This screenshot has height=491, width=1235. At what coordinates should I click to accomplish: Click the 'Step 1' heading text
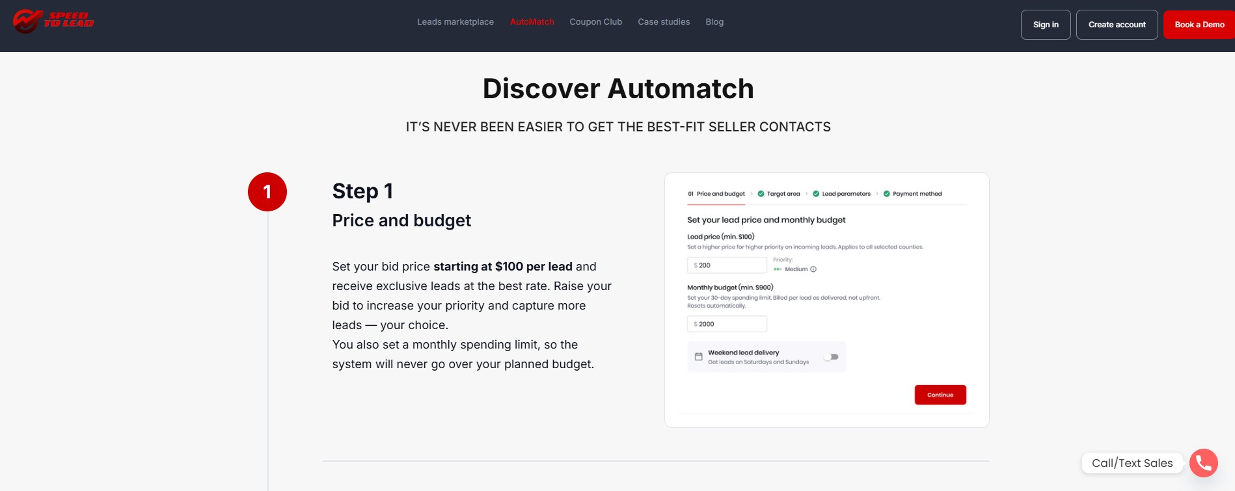362,191
